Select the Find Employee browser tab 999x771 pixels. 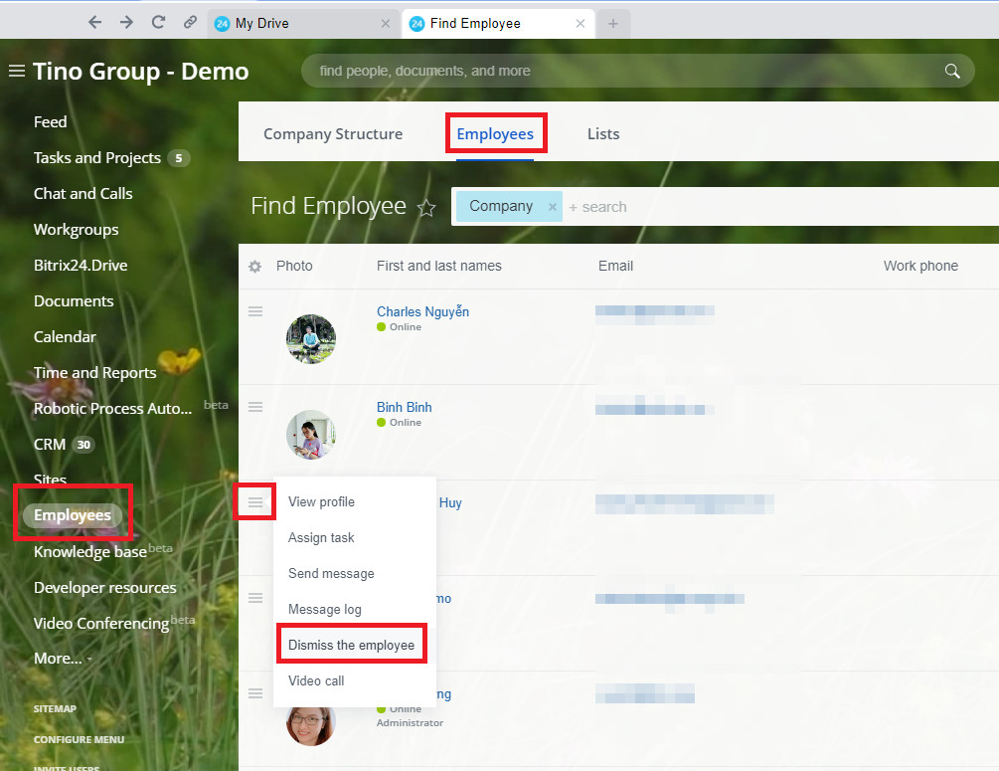[498, 24]
